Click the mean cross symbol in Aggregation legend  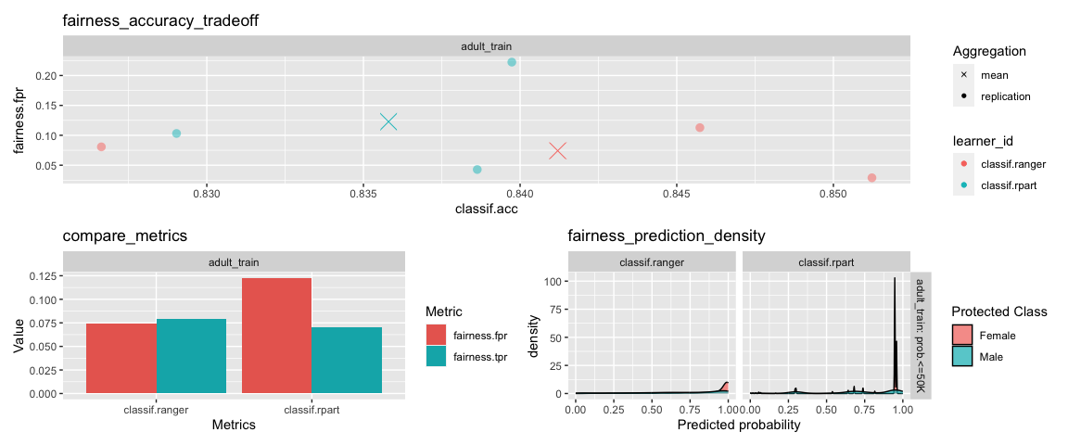964,75
